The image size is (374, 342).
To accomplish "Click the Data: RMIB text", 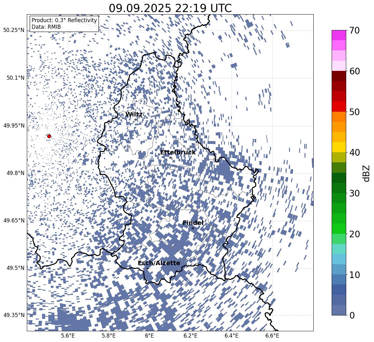I will coord(46,27).
